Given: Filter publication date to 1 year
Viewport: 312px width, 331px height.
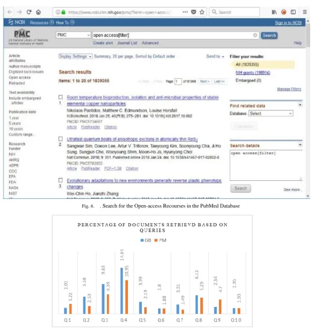Looking at the screenshot, I should coord(14,118).
